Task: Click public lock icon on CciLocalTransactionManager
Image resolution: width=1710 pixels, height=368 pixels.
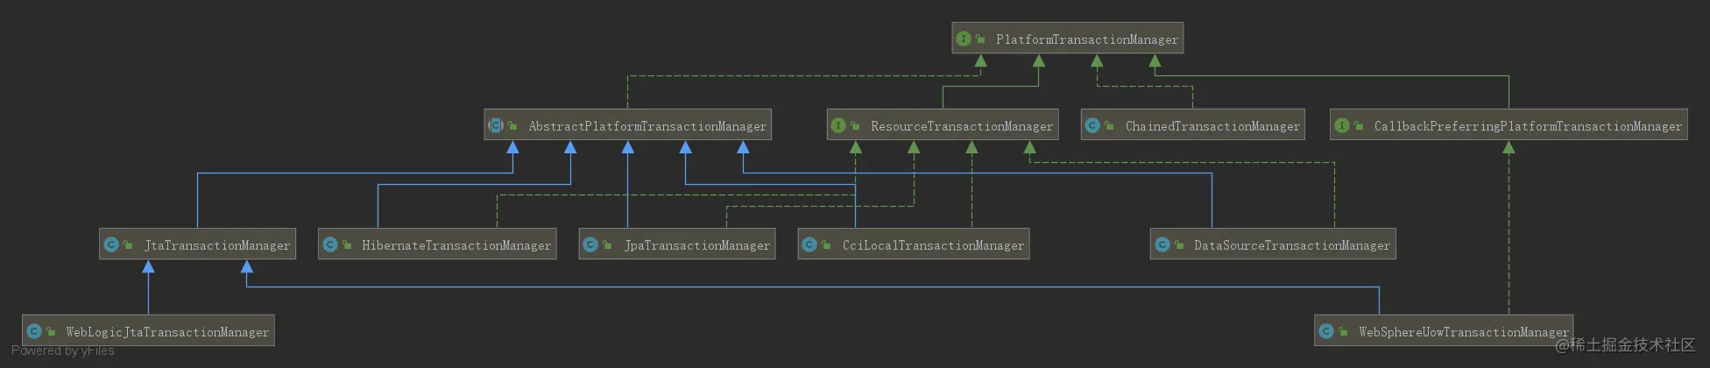Action: [x=826, y=245]
